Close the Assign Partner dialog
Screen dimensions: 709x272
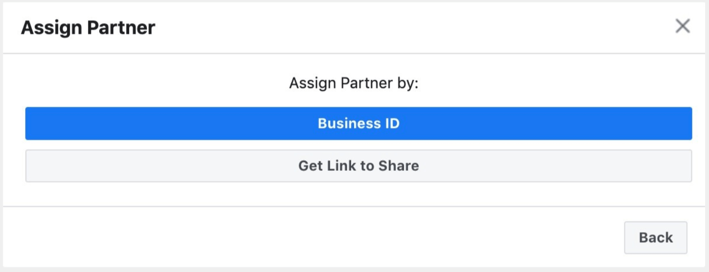tap(682, 26)
